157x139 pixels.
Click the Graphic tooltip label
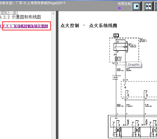[134, 65]
